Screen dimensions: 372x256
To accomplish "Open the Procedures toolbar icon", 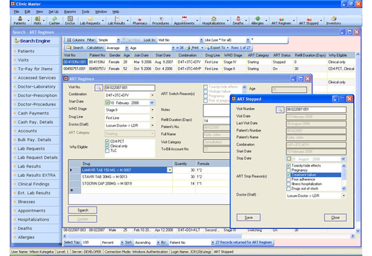I will [161, 21].
